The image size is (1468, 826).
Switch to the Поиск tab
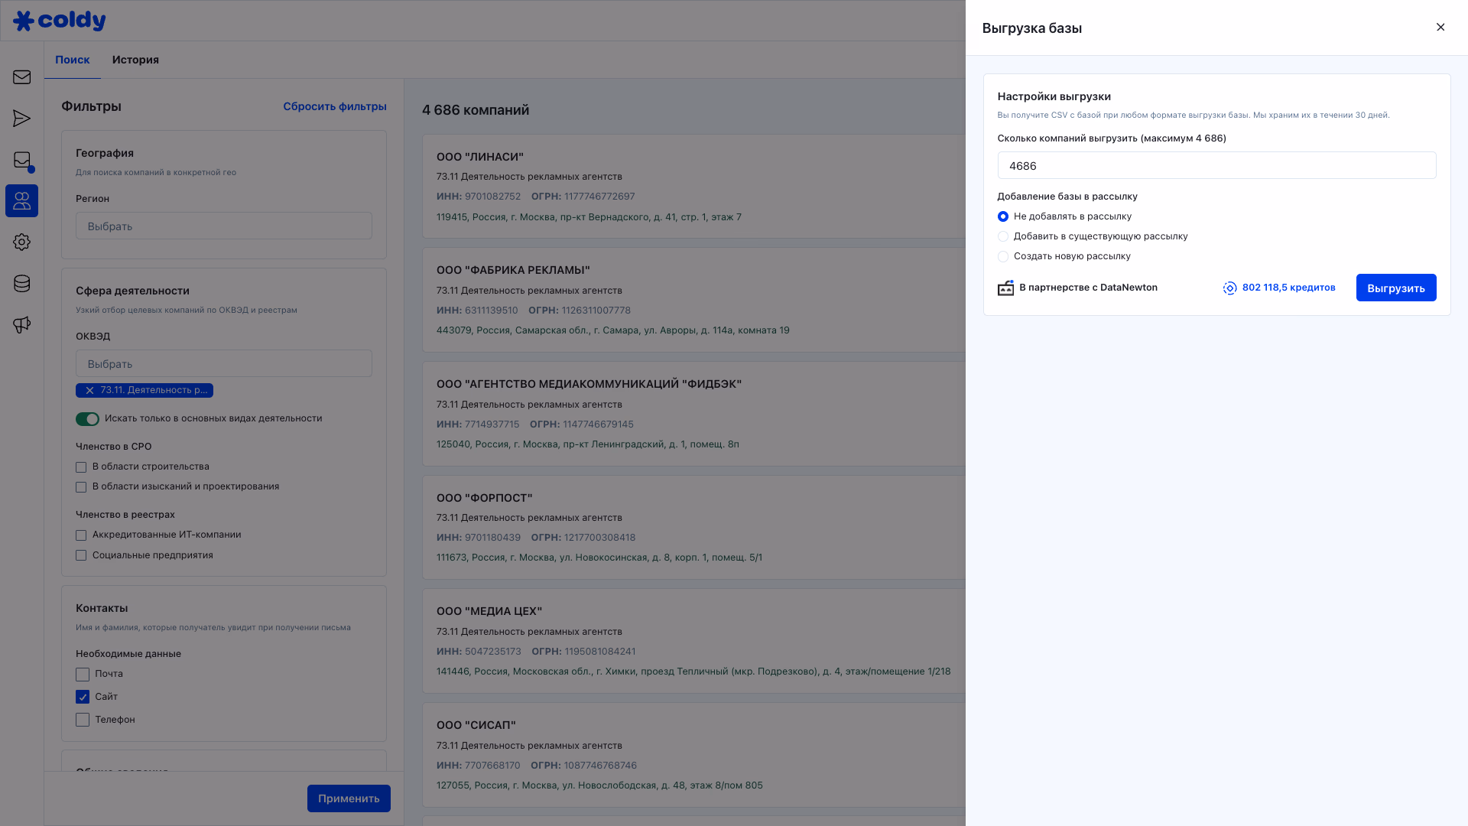coord(73,60)
